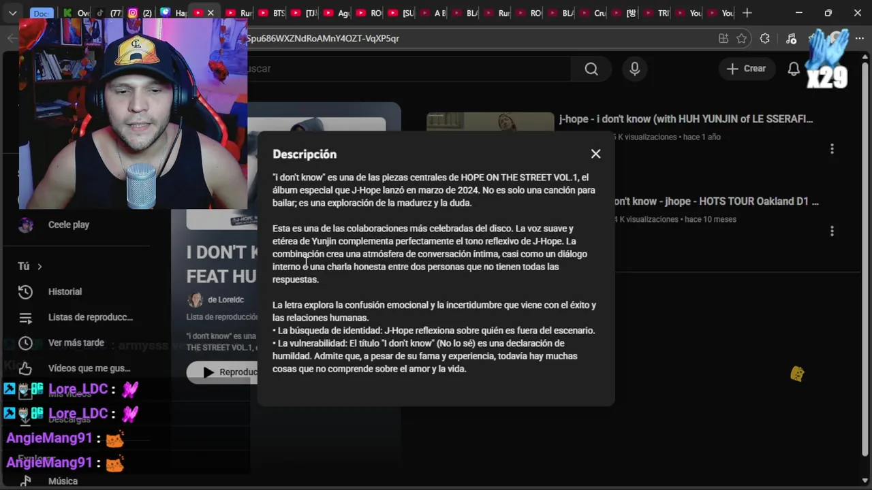The image size is (872, 490).
Task: Click the Música note icon
Action: 25,481
